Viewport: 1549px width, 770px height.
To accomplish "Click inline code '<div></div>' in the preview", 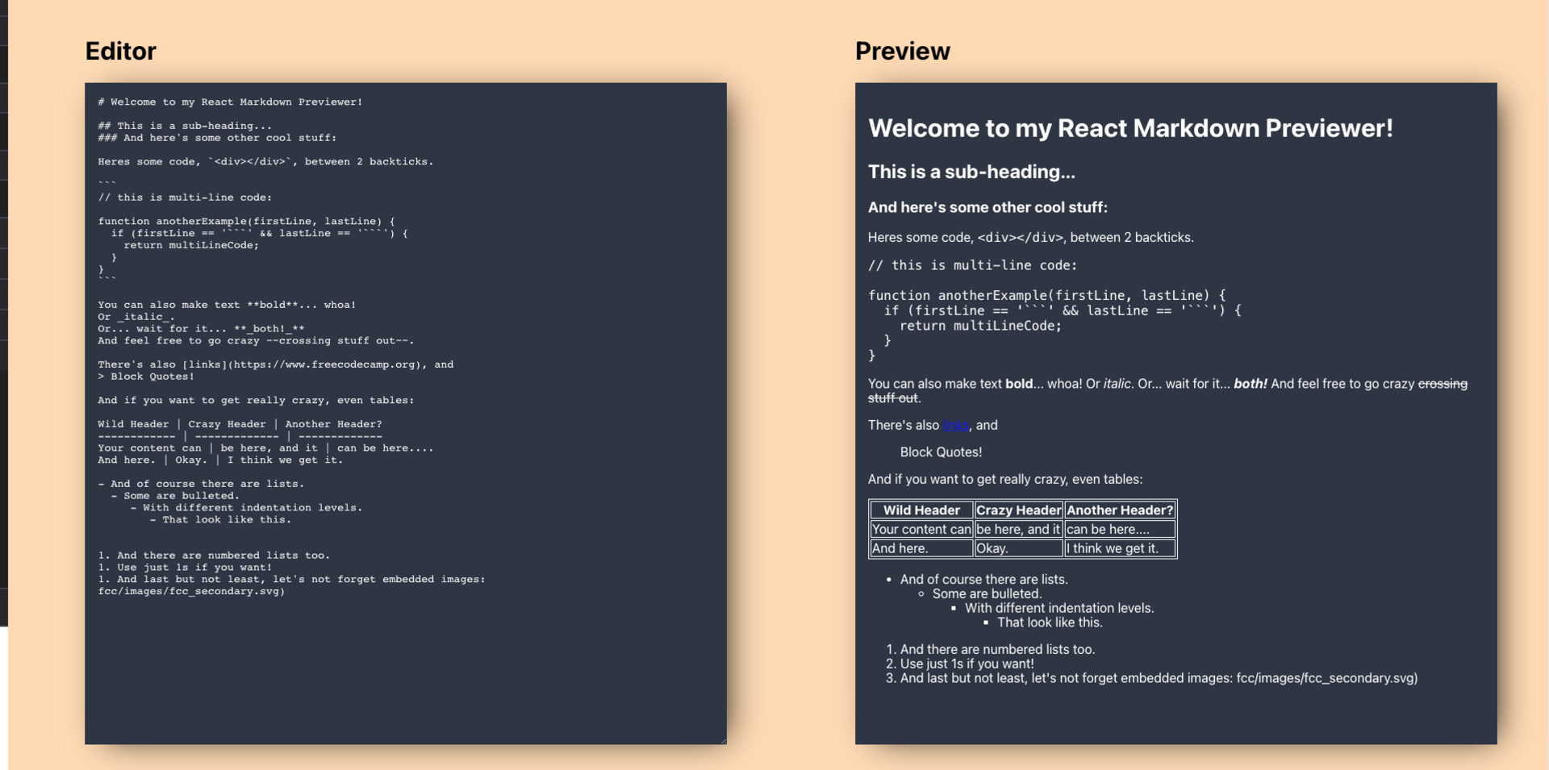I will coord(1021,238).
